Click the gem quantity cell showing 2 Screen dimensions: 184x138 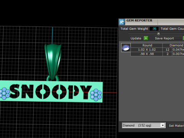[x=168, y=54]
